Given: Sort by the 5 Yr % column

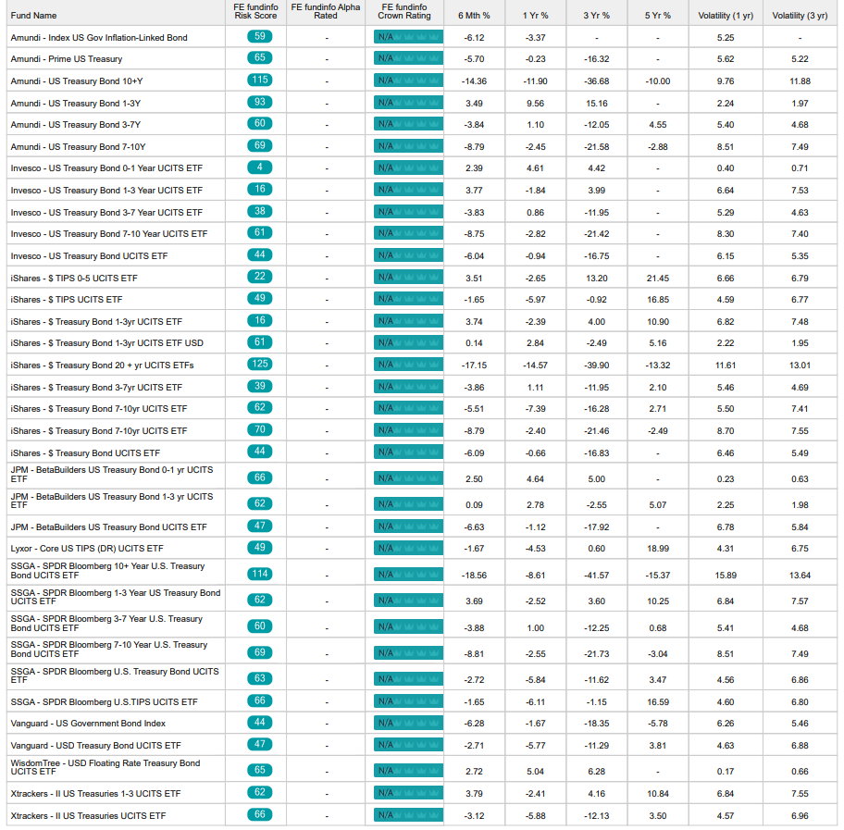Looking at the screenshot, I should 658,16.
